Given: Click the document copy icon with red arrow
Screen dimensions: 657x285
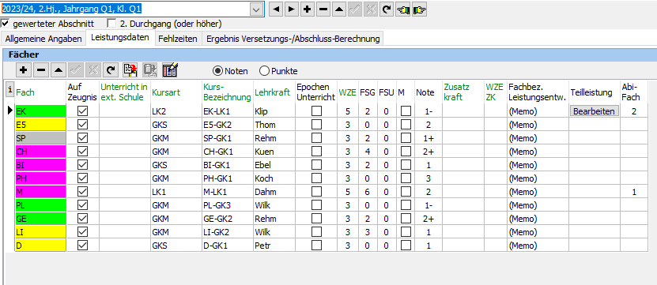Looking at the screenshot, I should [x=130, y=70].
